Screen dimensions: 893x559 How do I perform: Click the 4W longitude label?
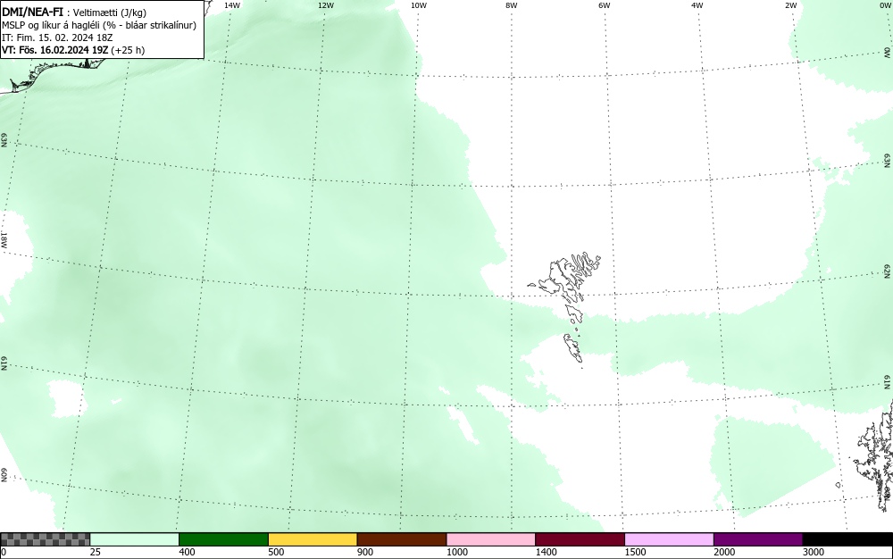click(x=697, y=5)
